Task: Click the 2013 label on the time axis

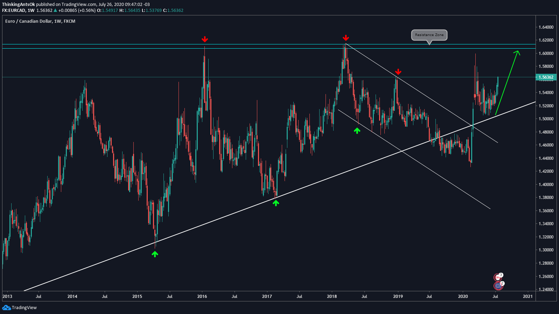Action: tap(7, 297)
